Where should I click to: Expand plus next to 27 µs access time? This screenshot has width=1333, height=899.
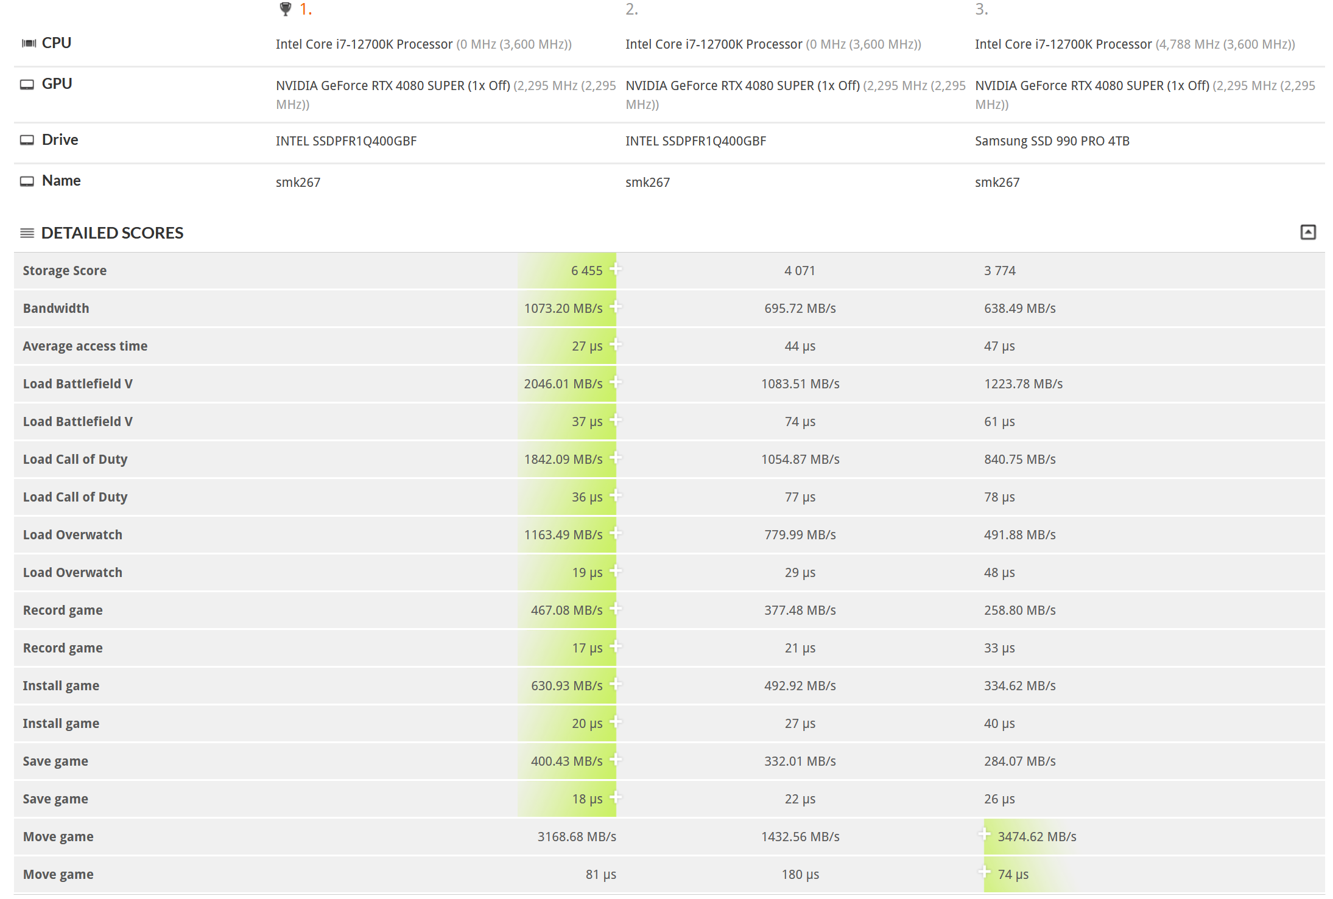[616, 344]
